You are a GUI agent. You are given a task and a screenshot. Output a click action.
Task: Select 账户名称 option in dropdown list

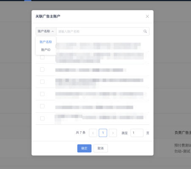point(46,42)
